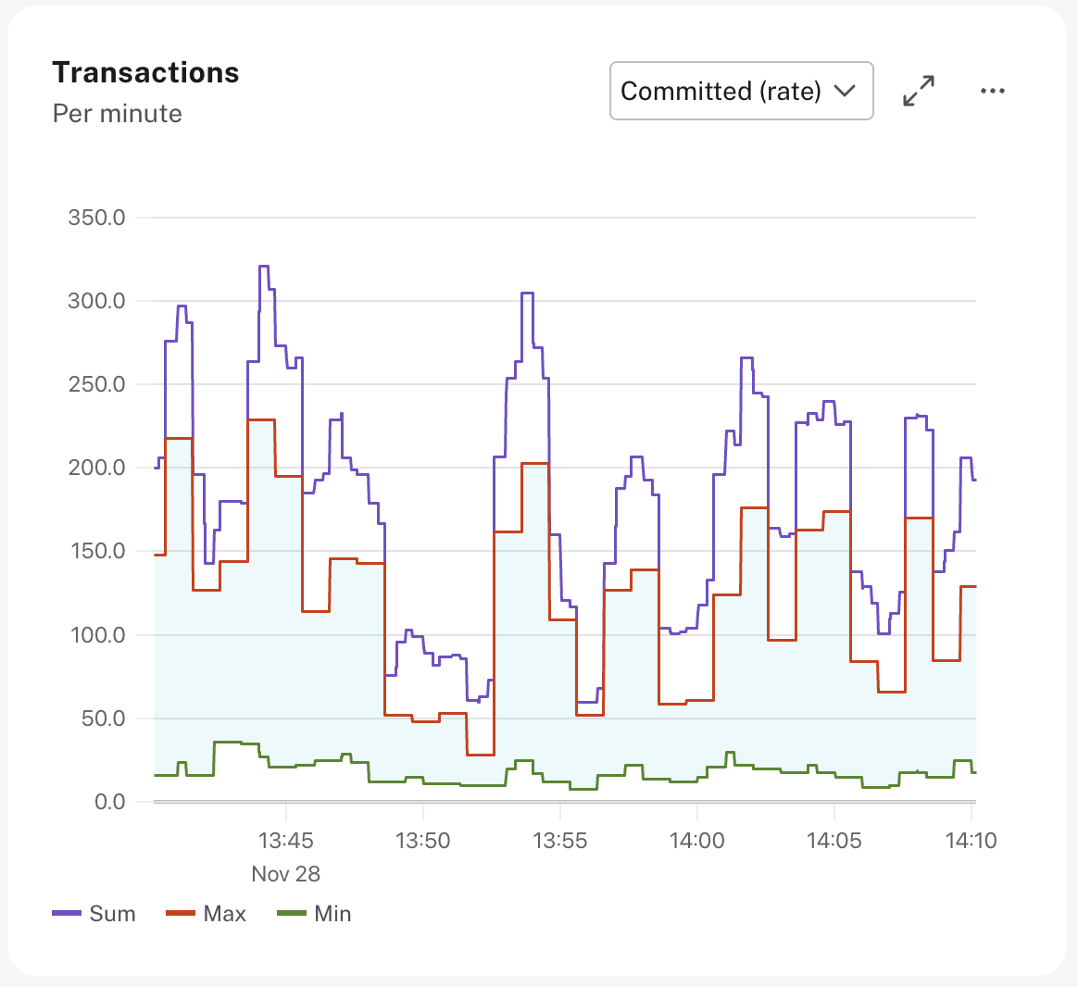Click the Per minute subtitle label
The height and width of the screenshot is (987, 1078).
pos(119,114)
